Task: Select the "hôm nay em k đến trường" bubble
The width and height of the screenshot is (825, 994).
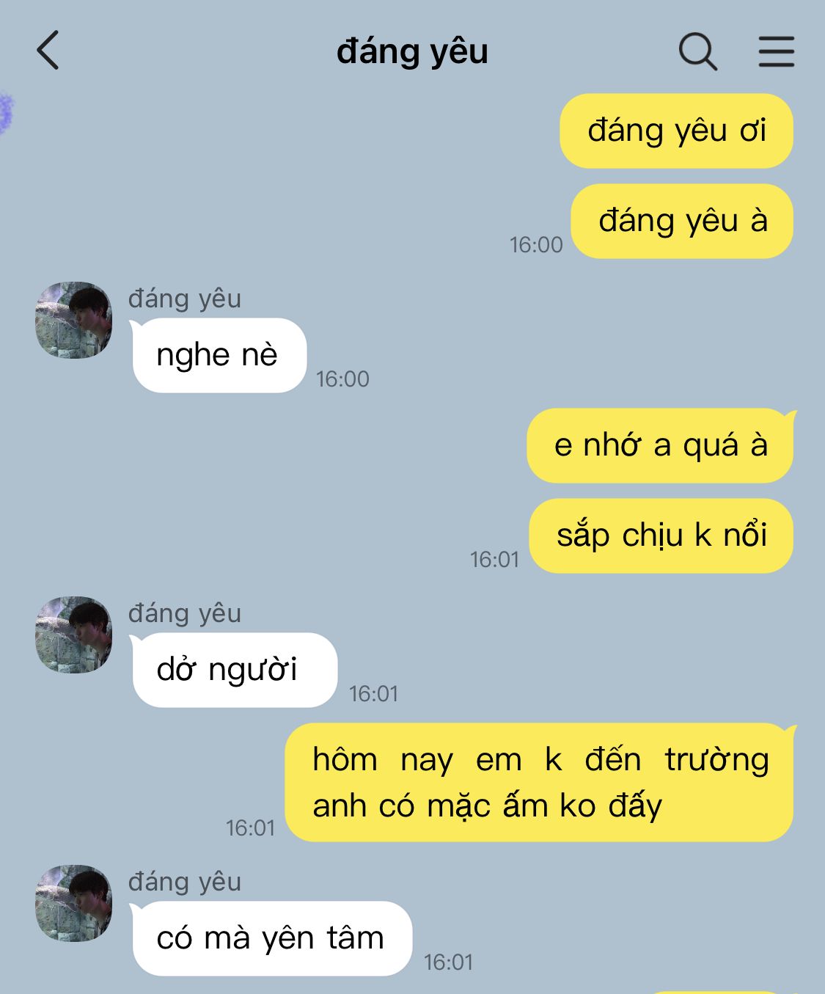Action: 540,782
